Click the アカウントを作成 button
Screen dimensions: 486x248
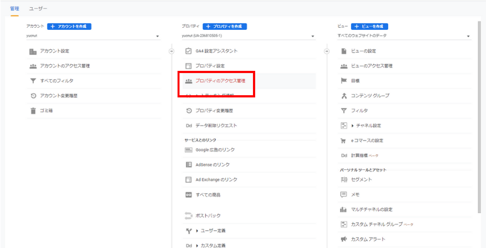(69, 27)
